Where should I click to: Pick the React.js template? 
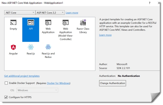(x=31, y=50)
